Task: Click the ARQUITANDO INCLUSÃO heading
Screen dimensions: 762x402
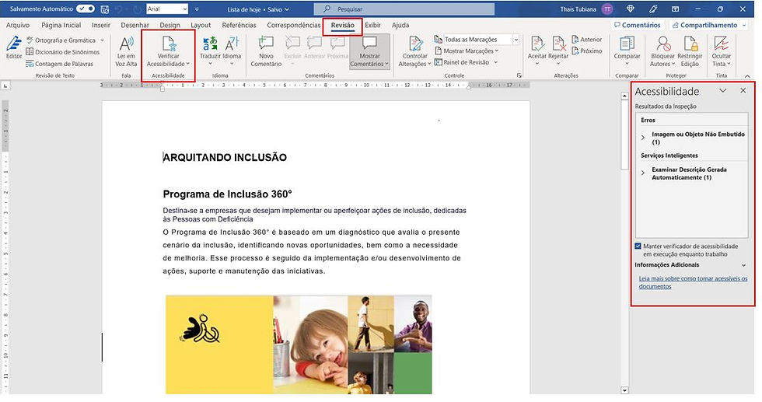Action: tap(225, 158)
